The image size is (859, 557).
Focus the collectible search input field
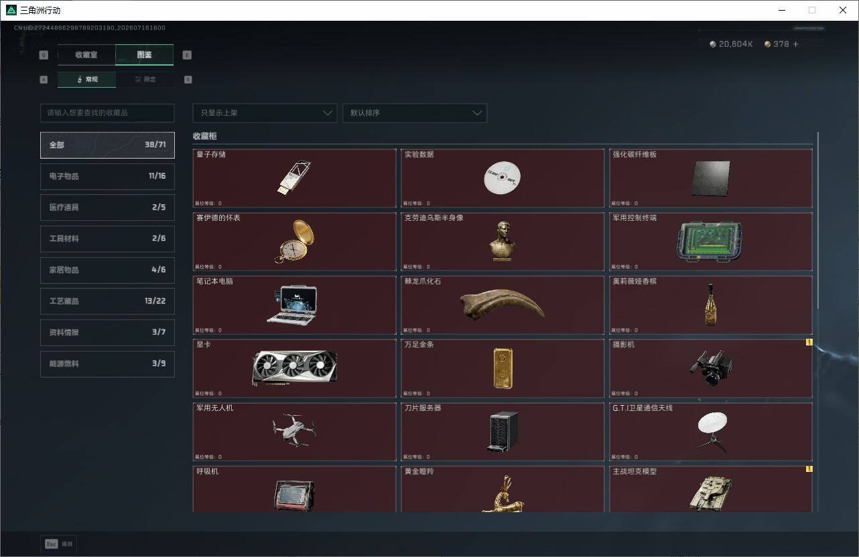[107, 113]
